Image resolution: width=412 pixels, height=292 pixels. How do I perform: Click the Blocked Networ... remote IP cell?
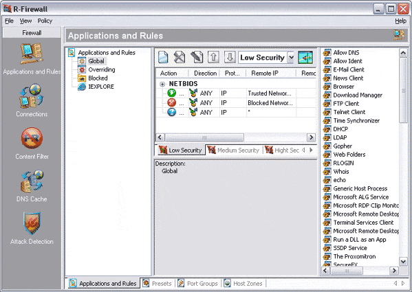270,103
